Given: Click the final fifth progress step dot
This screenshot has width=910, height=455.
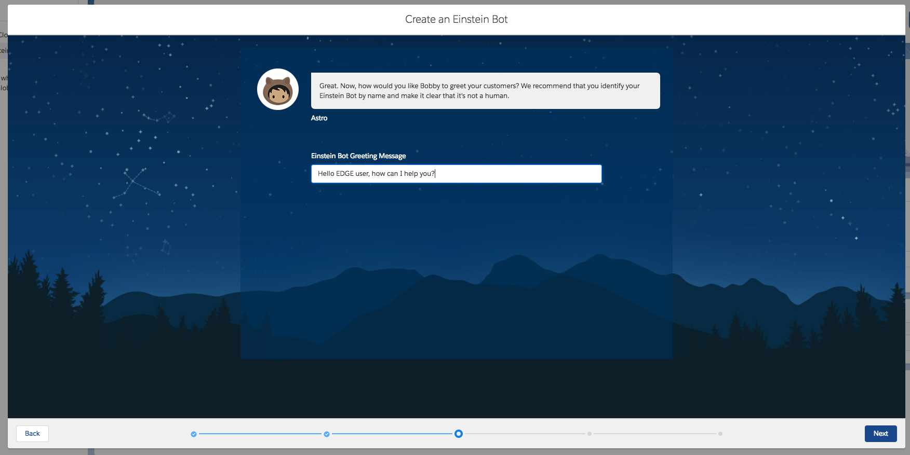Looking at the screenshot, I should [x=720, y=434].
